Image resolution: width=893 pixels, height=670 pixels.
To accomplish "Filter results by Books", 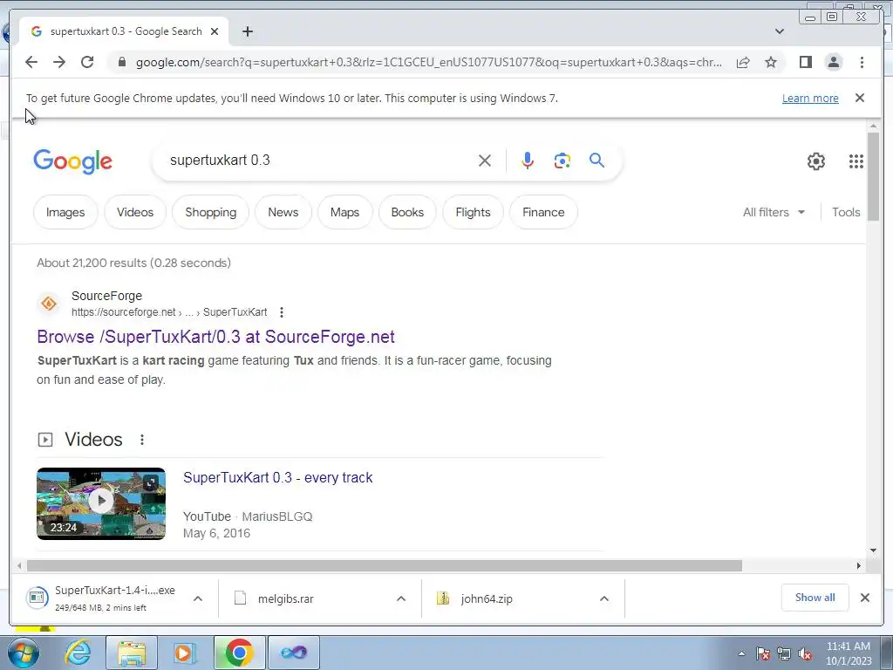I will 407,212.
